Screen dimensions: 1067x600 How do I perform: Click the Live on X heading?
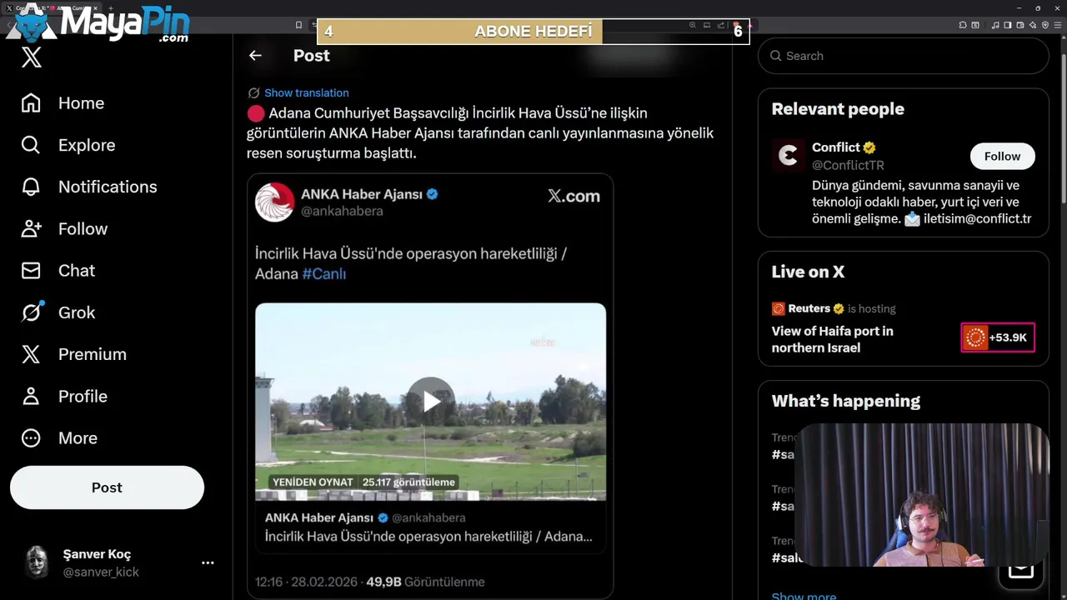coord(808,272)
